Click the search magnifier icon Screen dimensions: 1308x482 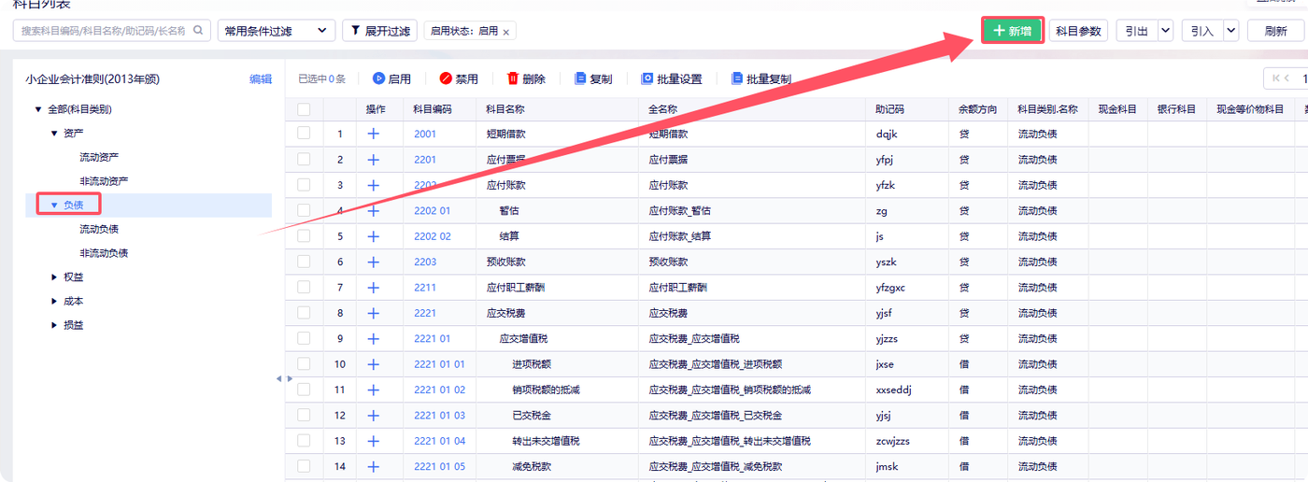198,31
